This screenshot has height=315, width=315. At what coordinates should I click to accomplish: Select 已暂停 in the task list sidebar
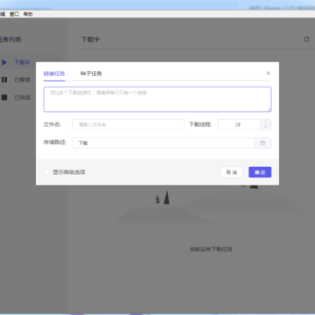[22, 80]
